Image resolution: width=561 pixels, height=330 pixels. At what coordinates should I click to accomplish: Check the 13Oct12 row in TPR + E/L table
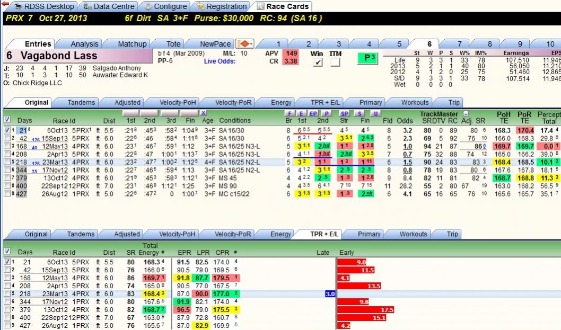[7, 309]
